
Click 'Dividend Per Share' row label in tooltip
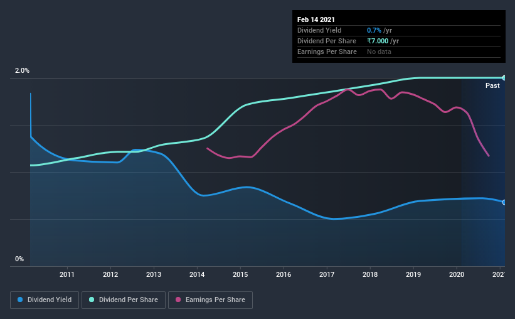[327, 41]
